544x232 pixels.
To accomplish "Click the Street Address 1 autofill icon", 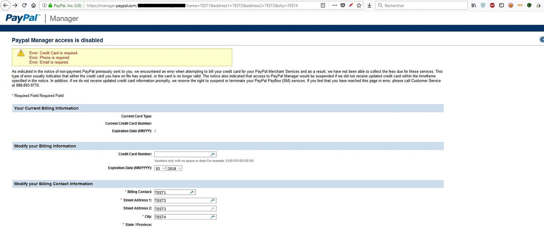I will (x=213, y=200).
